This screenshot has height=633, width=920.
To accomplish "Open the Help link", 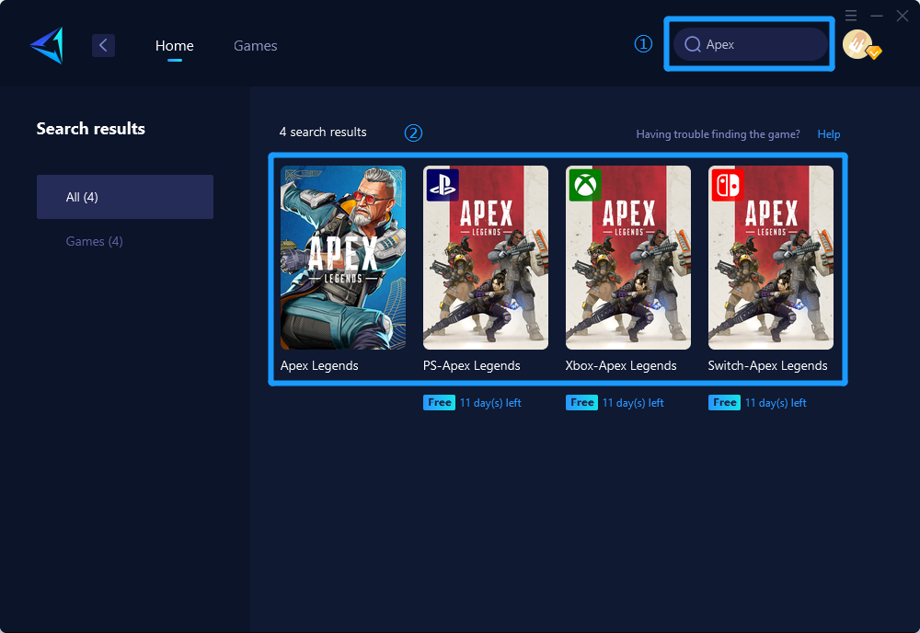I will 829,134.
